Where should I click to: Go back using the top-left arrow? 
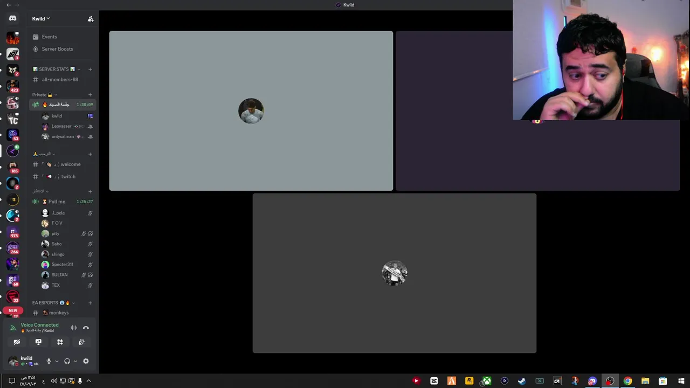(9, 5)
